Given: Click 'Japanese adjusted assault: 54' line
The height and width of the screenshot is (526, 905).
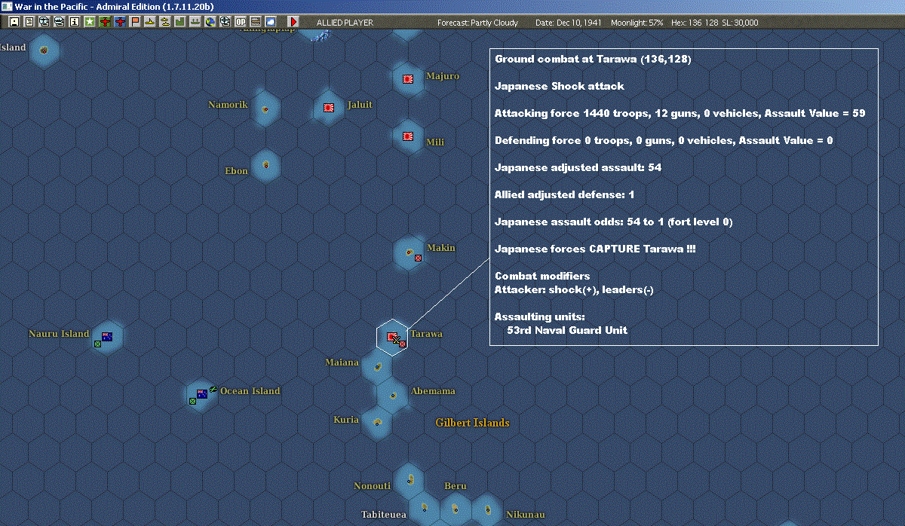Looking at the screenshot, I should pos(578,168).
